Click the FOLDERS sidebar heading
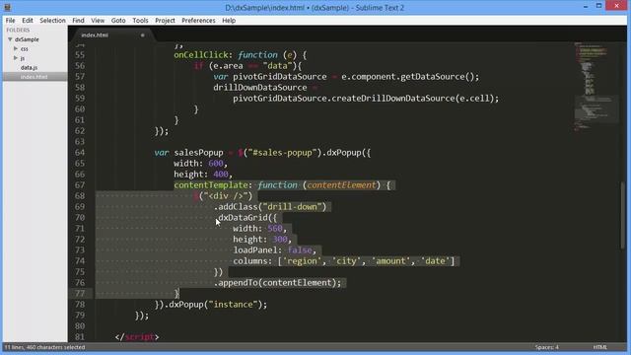This screenshot has height=355, width=631. (x=18, y=31)
